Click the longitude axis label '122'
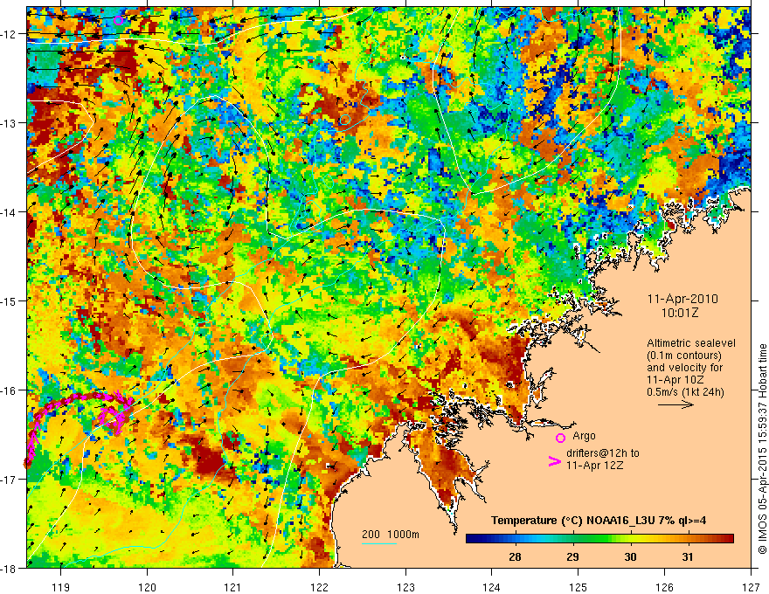769x594 pixels. coord(319,587)
